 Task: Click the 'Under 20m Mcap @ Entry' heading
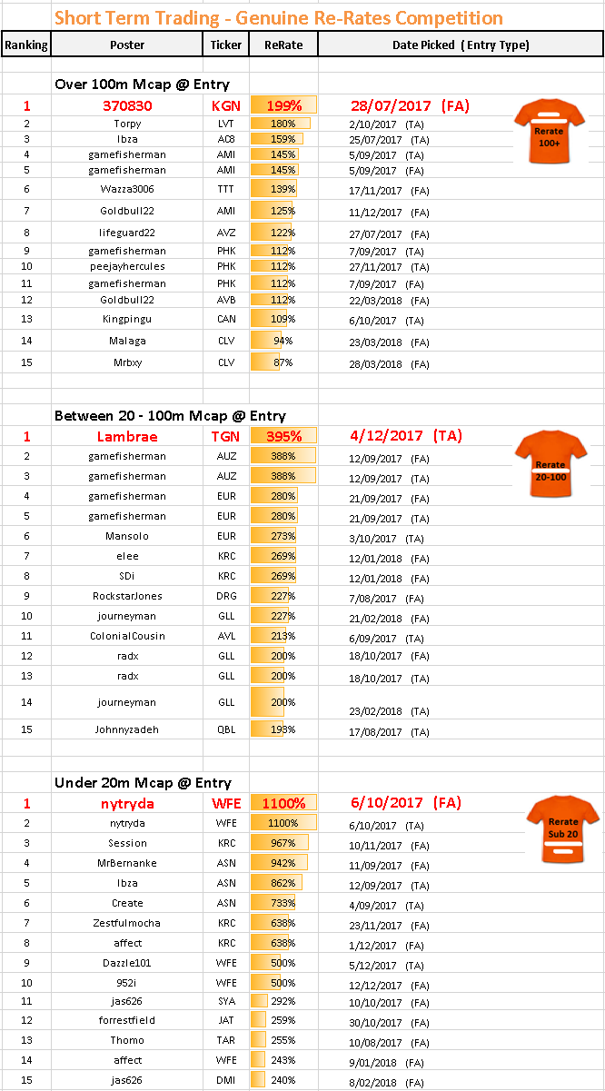tap(143, 782)
